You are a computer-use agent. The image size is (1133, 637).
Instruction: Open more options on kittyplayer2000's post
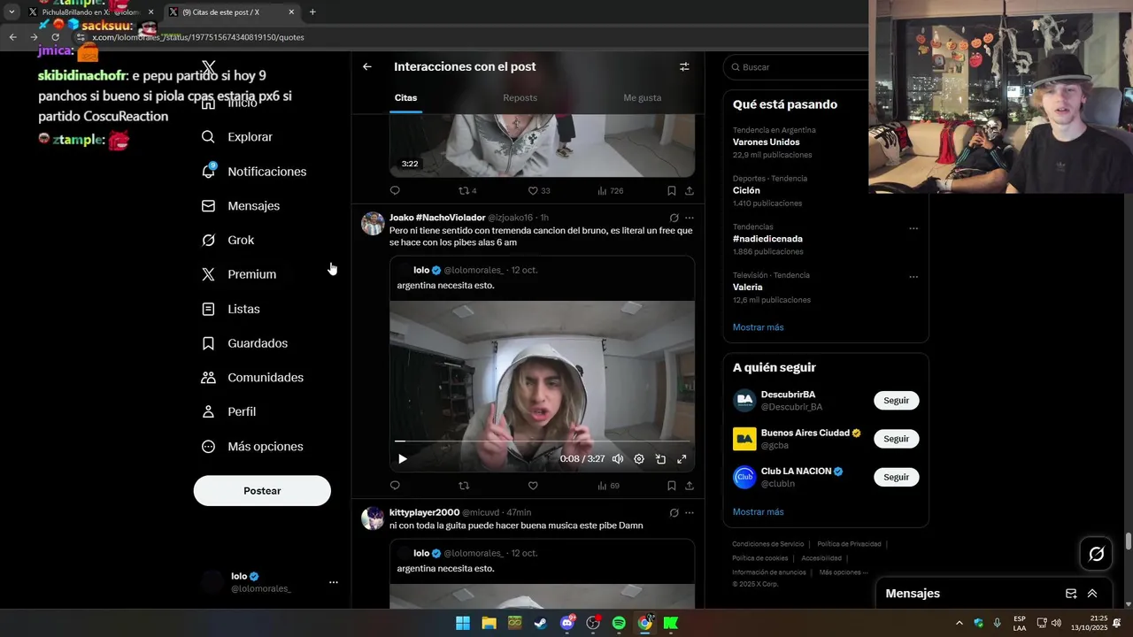tap(690, 513)
